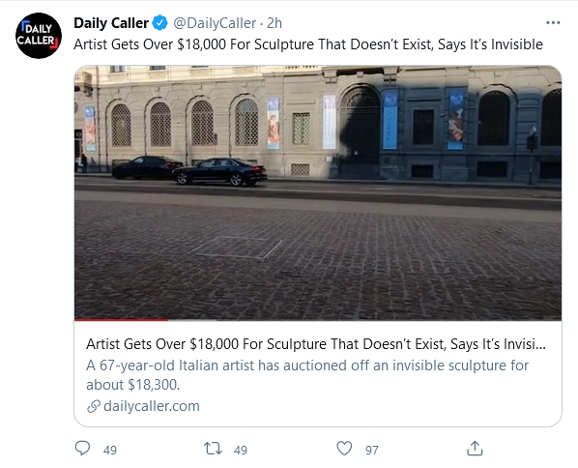Retweet this Daily Caller post
The height and width of the screenshot is (468, 578).
pyautogui.click(x=213, y=449)
